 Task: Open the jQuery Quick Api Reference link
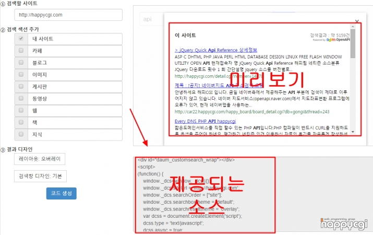216,50
